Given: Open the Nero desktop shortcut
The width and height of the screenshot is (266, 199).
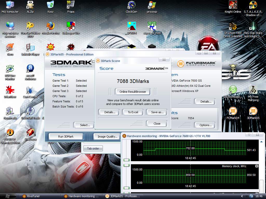Looking at the screenshot, I should point(10,49).
